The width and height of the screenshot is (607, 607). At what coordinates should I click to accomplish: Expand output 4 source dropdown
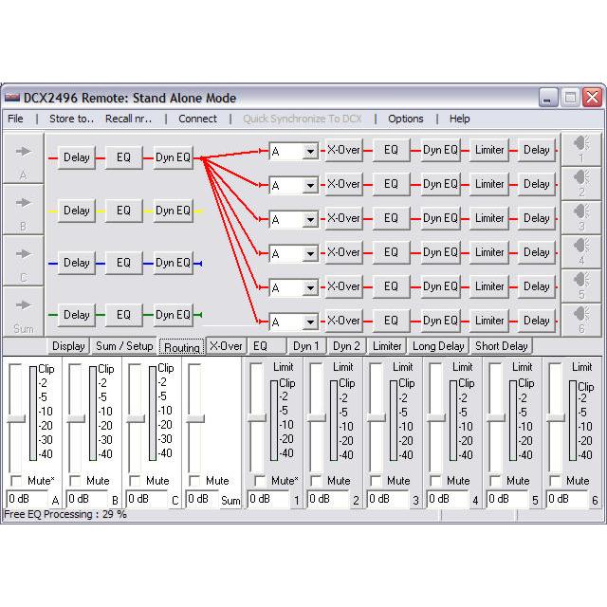pyautogui.click(x=310, y=253)
